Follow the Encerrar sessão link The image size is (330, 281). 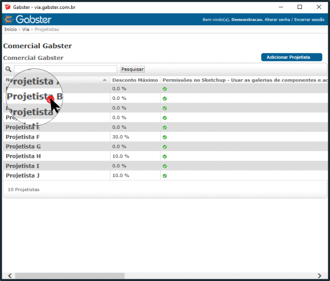click(x=309, y=20)
